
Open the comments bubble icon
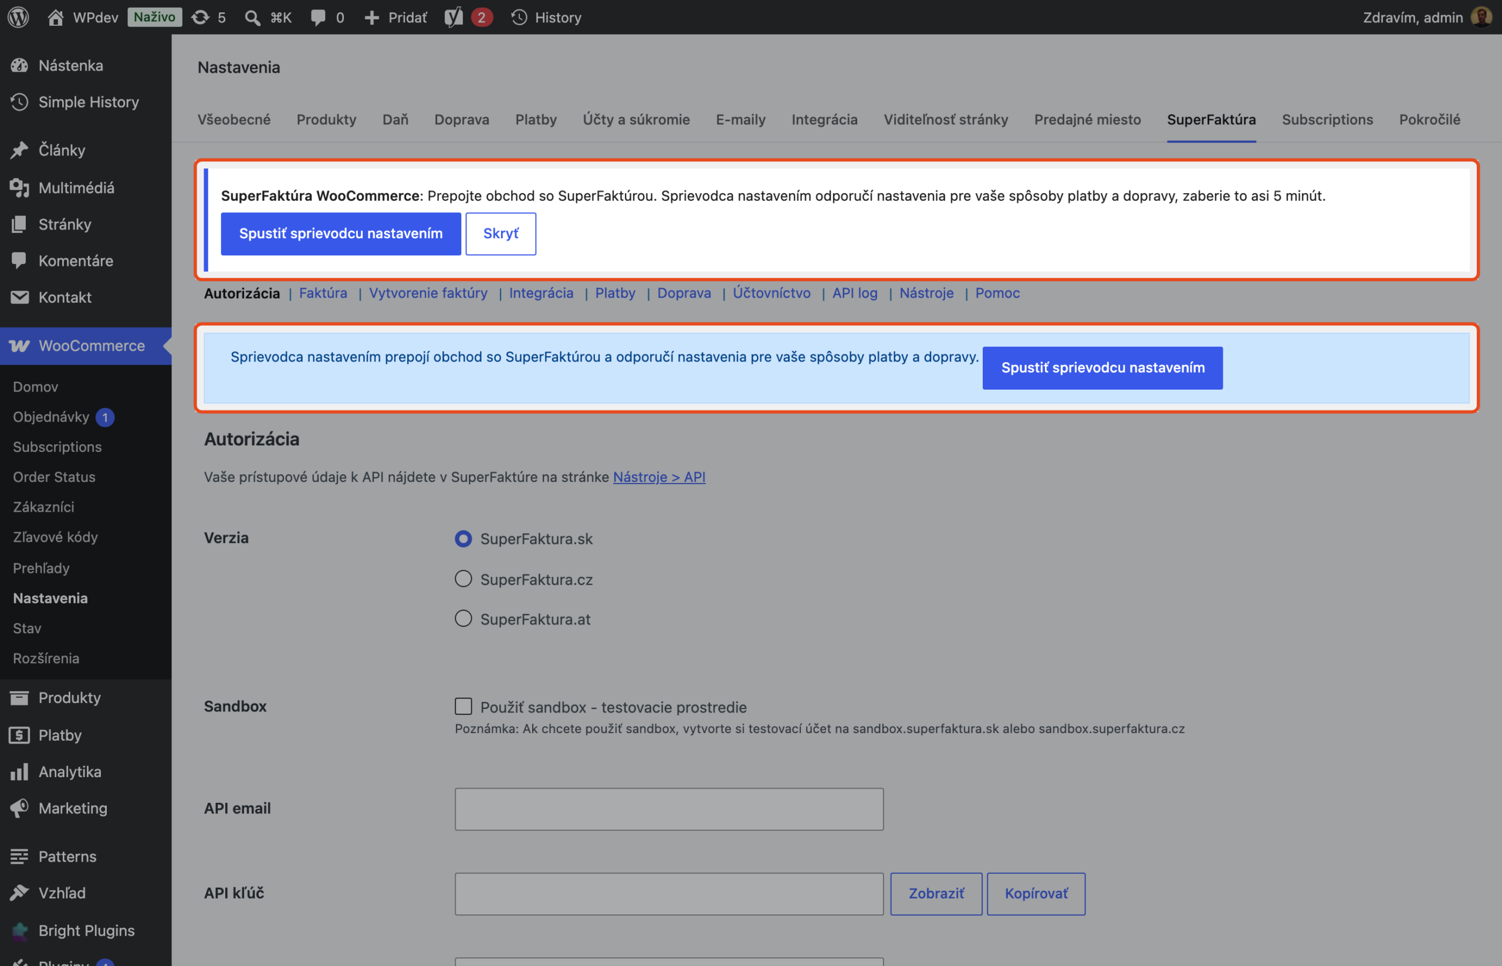point(318,17)
